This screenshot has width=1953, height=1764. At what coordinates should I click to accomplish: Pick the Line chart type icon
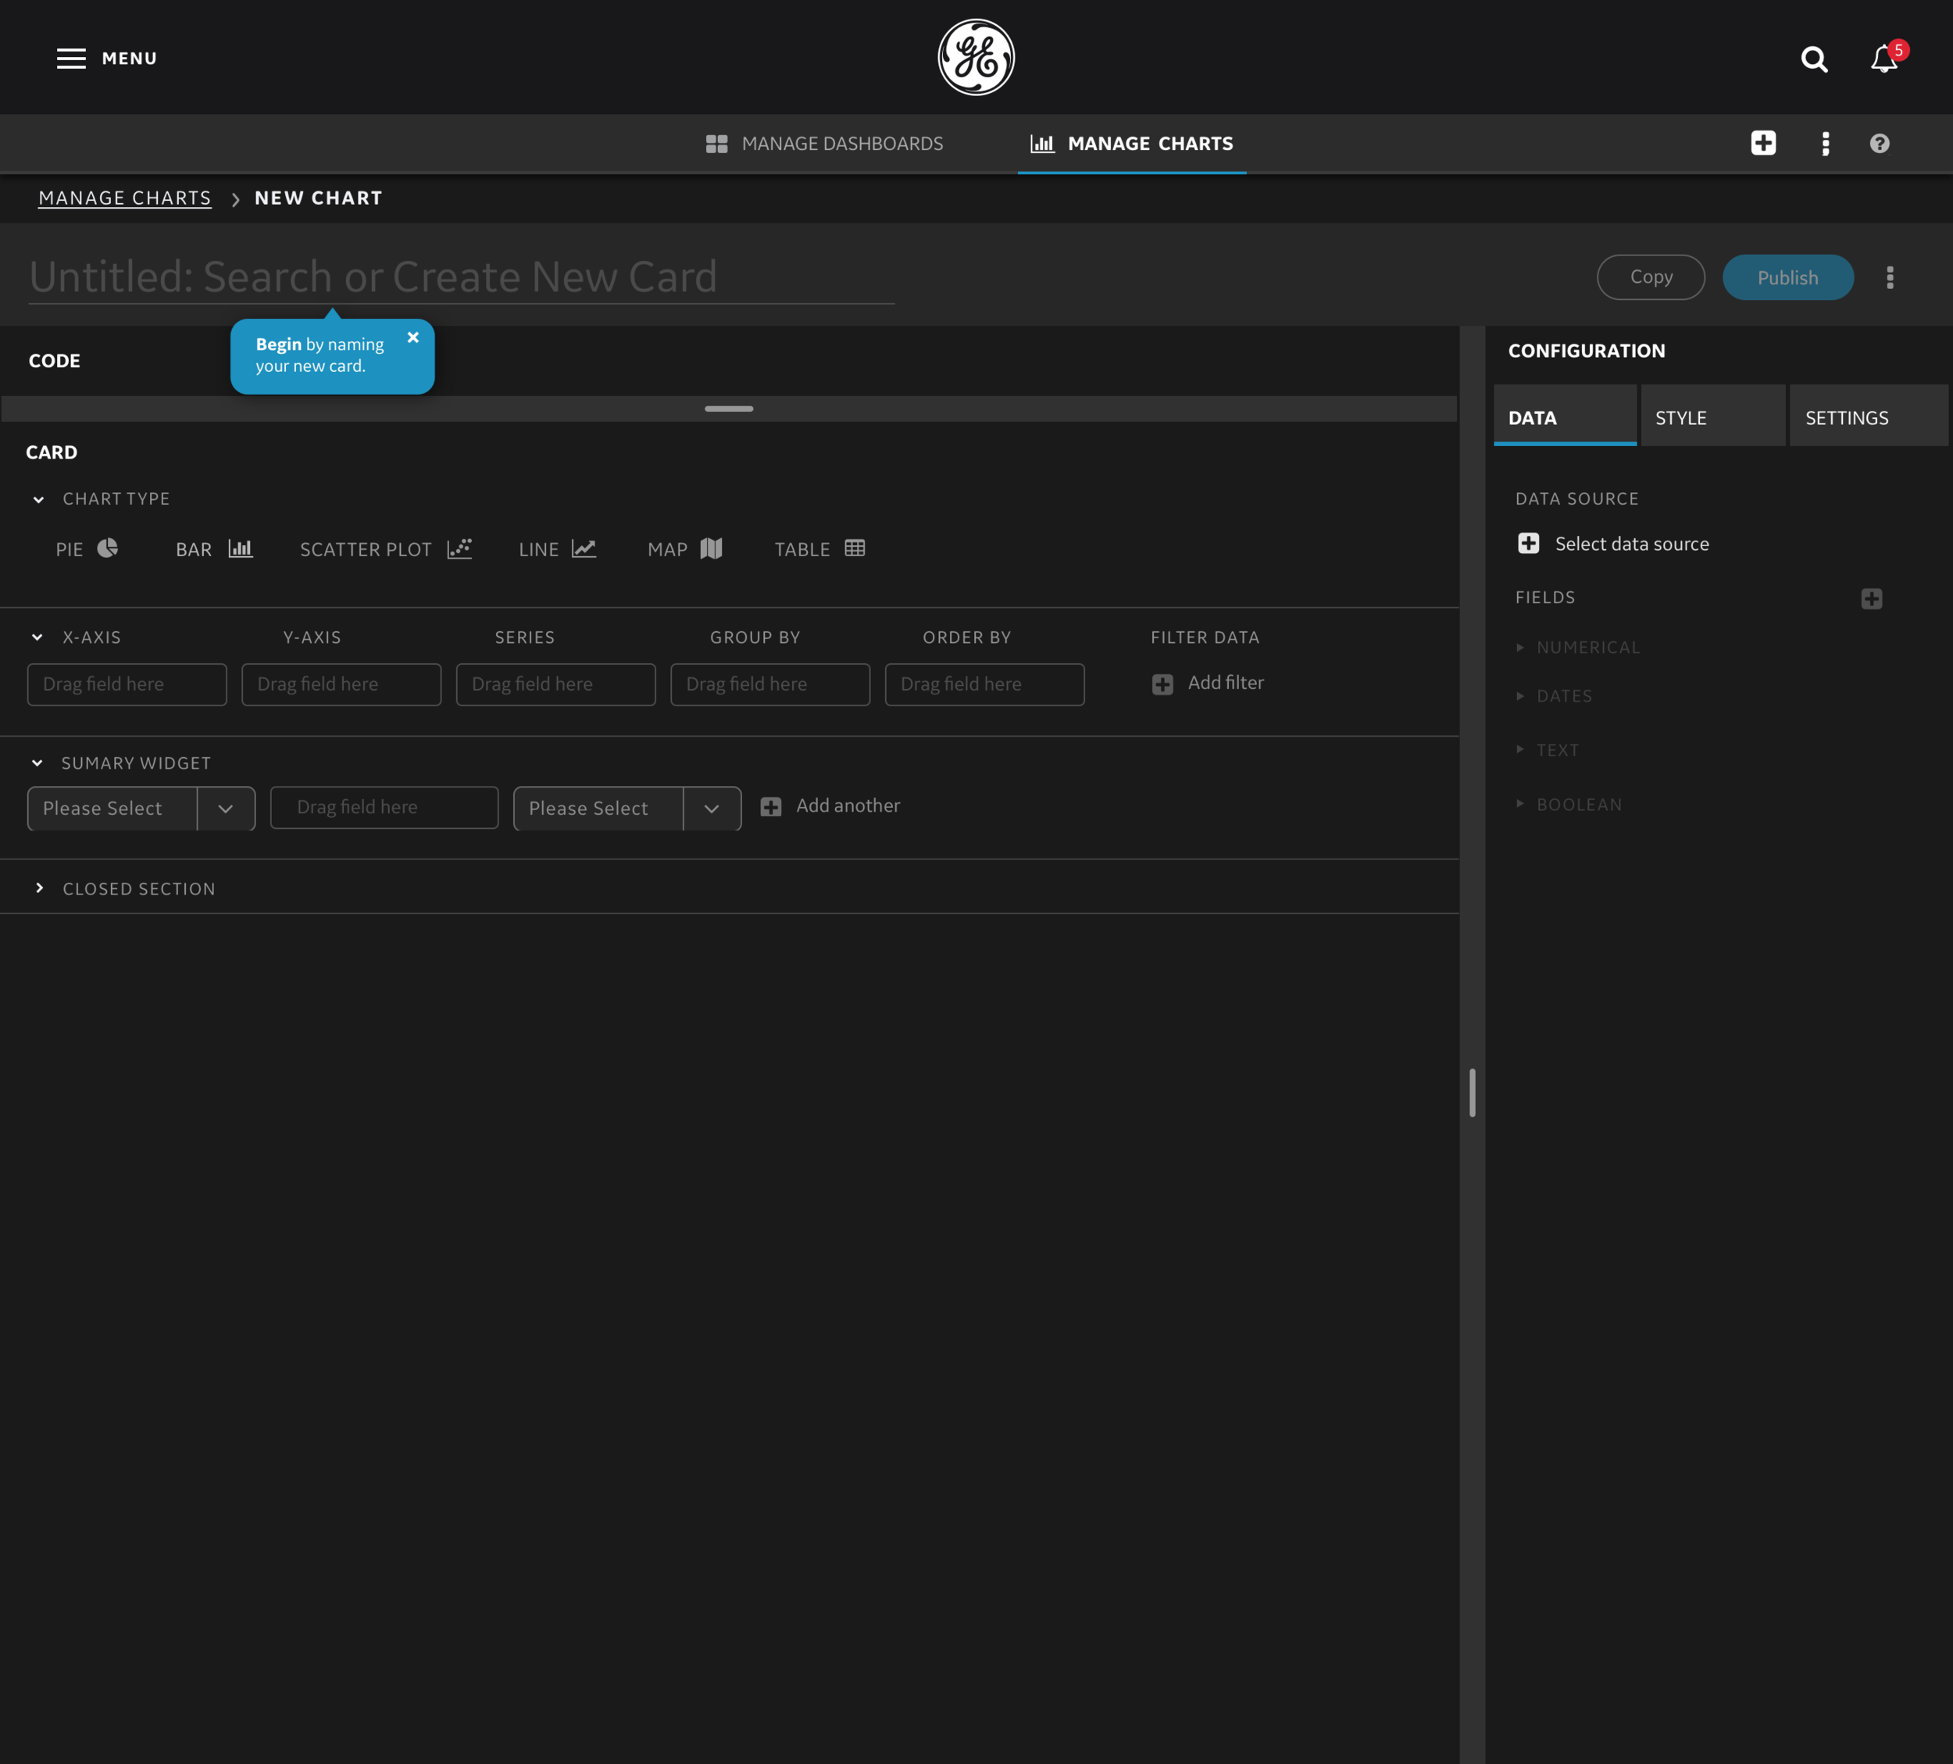pos(584,548)
